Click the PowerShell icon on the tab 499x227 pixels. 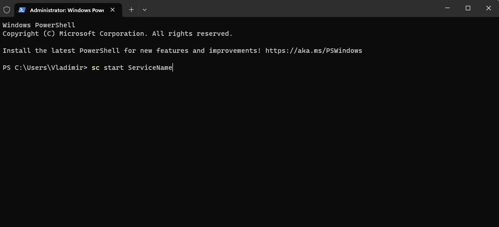(22, 9)
